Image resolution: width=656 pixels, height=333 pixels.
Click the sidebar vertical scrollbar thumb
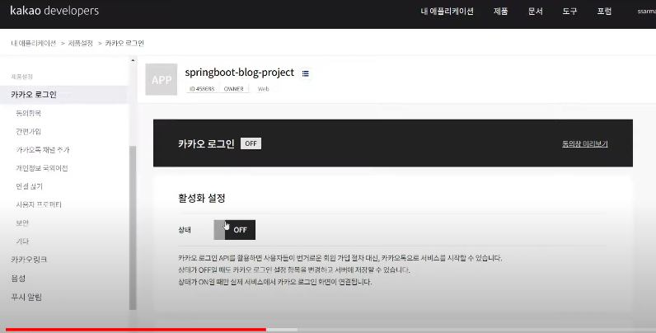(133, 228)
